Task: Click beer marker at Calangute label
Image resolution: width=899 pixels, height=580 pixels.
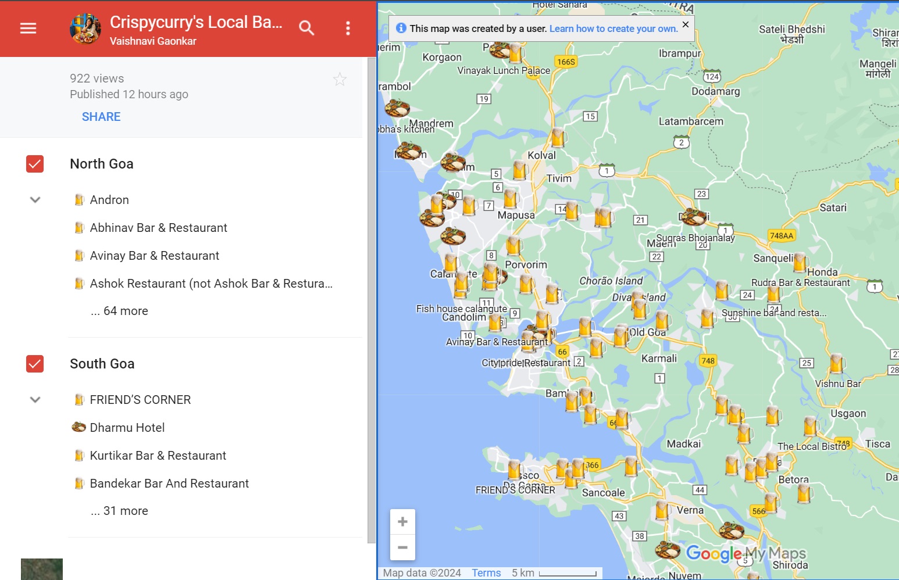Action: [451, 263]
